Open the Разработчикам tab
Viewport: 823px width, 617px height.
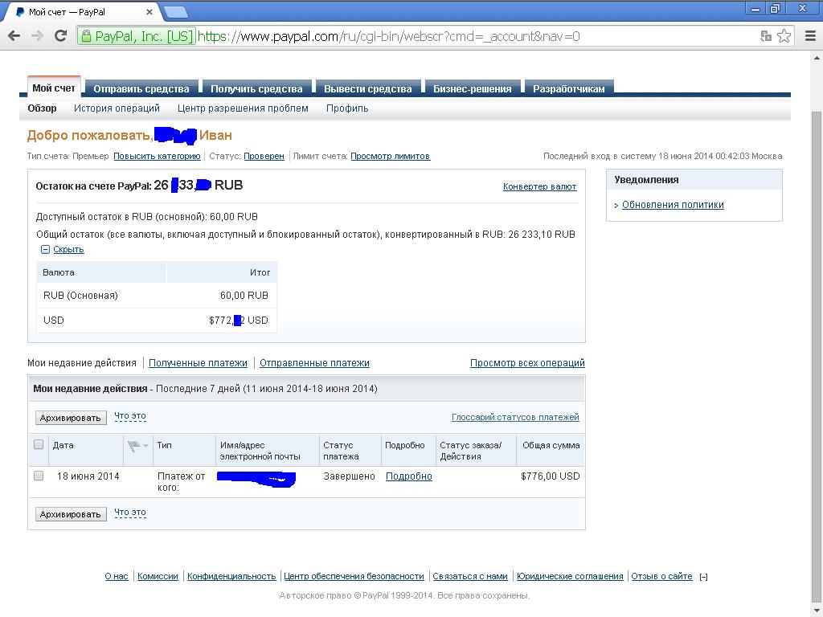(x=569, y=88)
